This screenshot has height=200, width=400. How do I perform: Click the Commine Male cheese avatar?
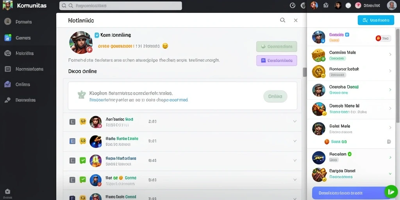(319, 55)
